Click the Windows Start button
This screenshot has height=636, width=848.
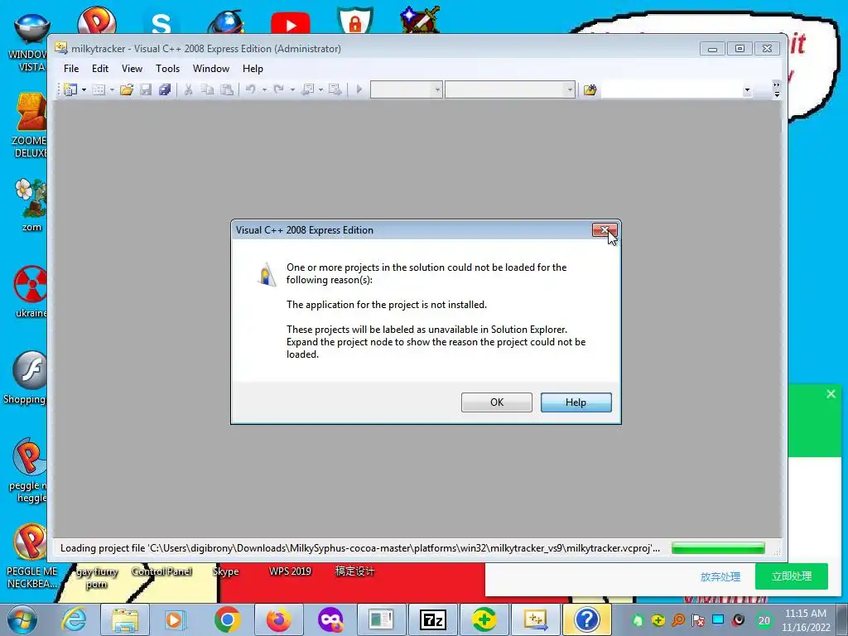coord(22,619)
